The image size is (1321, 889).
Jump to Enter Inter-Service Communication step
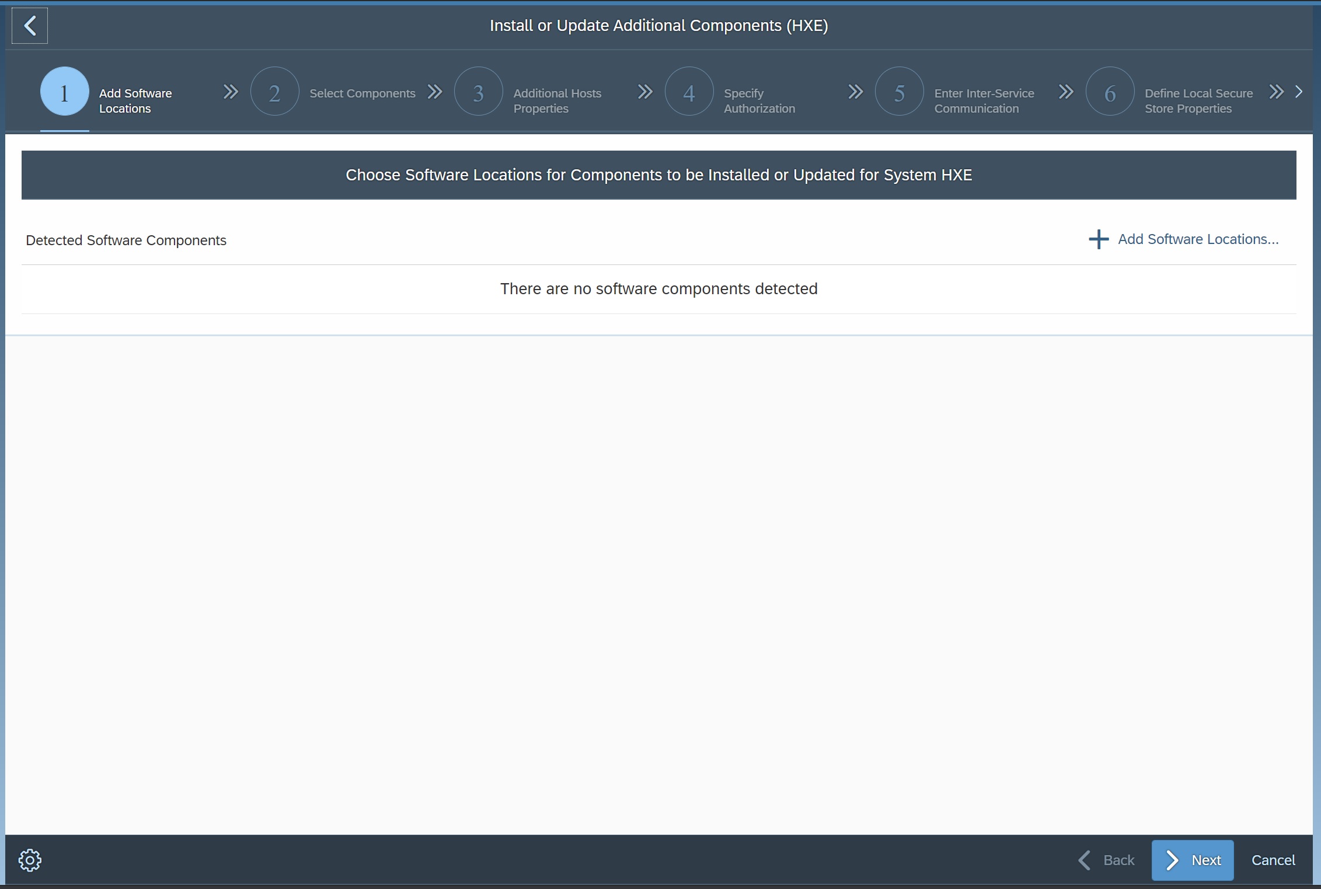[984, 101]
